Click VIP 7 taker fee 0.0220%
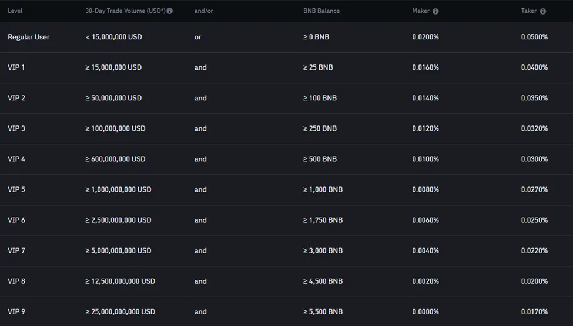The height and width of the screenshot is (326, 573). [x=534, y=250]
